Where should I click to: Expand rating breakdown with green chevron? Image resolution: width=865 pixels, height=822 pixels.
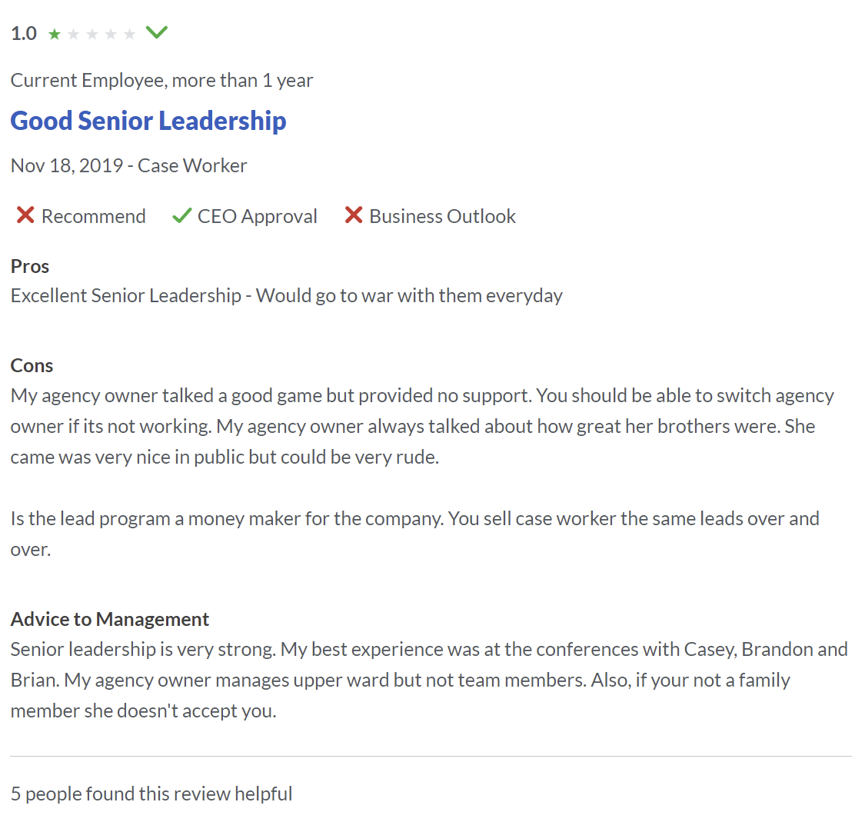pyautogui.click(x=157, y=32)
